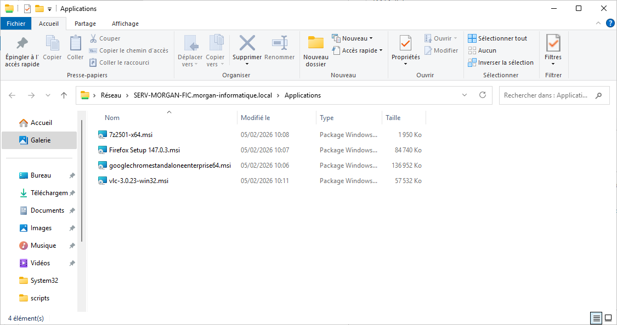Click the search box Rechercher dans Applications

tap(548, 95)
